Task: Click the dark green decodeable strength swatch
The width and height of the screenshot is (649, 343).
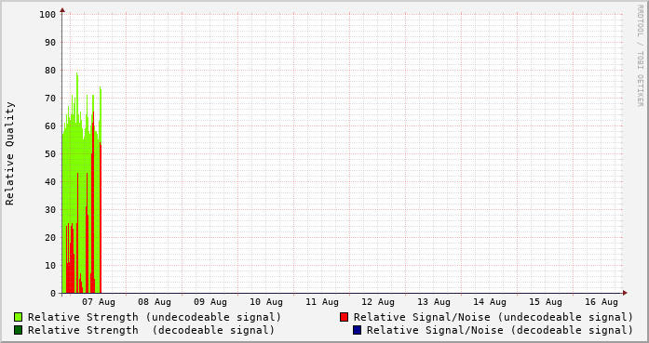Action: 18,330
